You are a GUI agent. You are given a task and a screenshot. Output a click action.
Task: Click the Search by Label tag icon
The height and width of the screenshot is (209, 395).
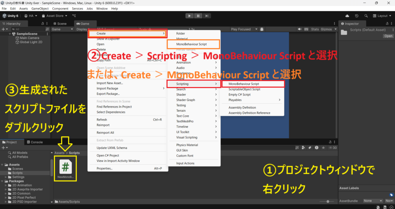pos(310,148)
